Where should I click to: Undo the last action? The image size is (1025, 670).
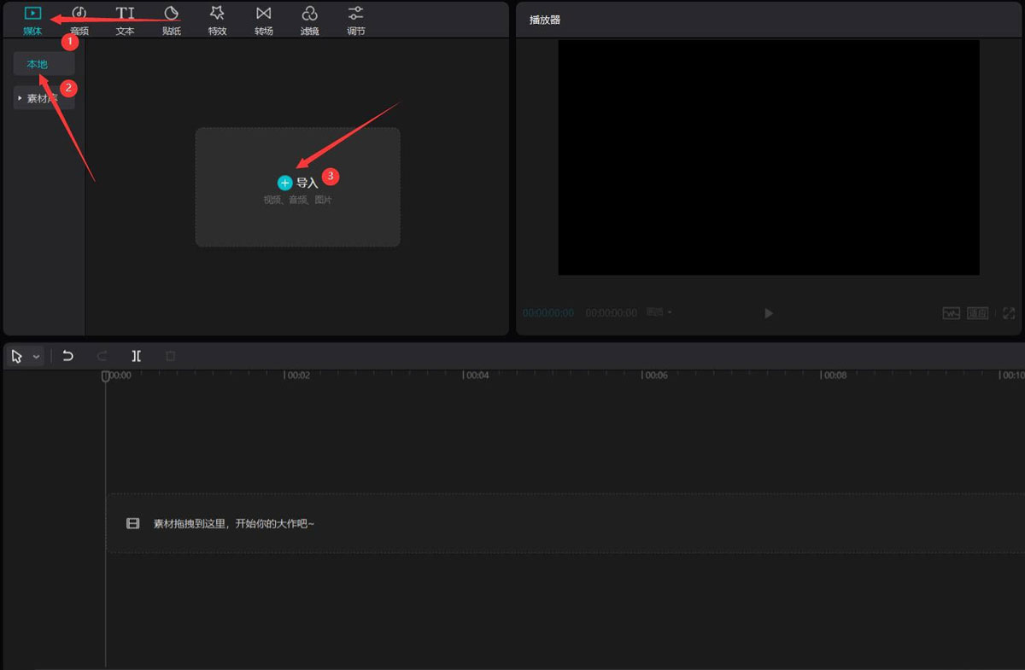pyautogui.click(x=68, y=356)
